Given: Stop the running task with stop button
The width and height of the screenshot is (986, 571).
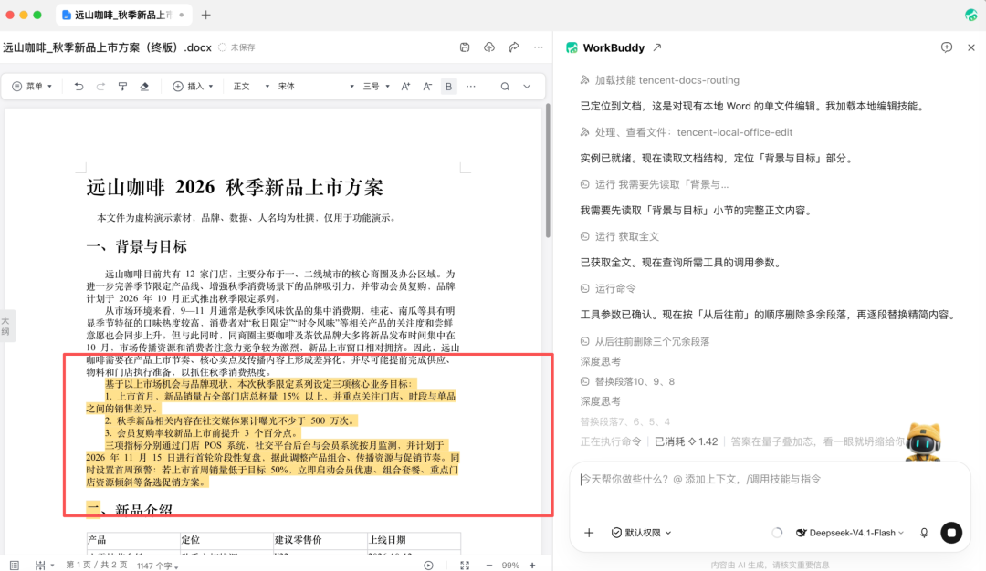Looking at the screenshot, I should [951, 533].
